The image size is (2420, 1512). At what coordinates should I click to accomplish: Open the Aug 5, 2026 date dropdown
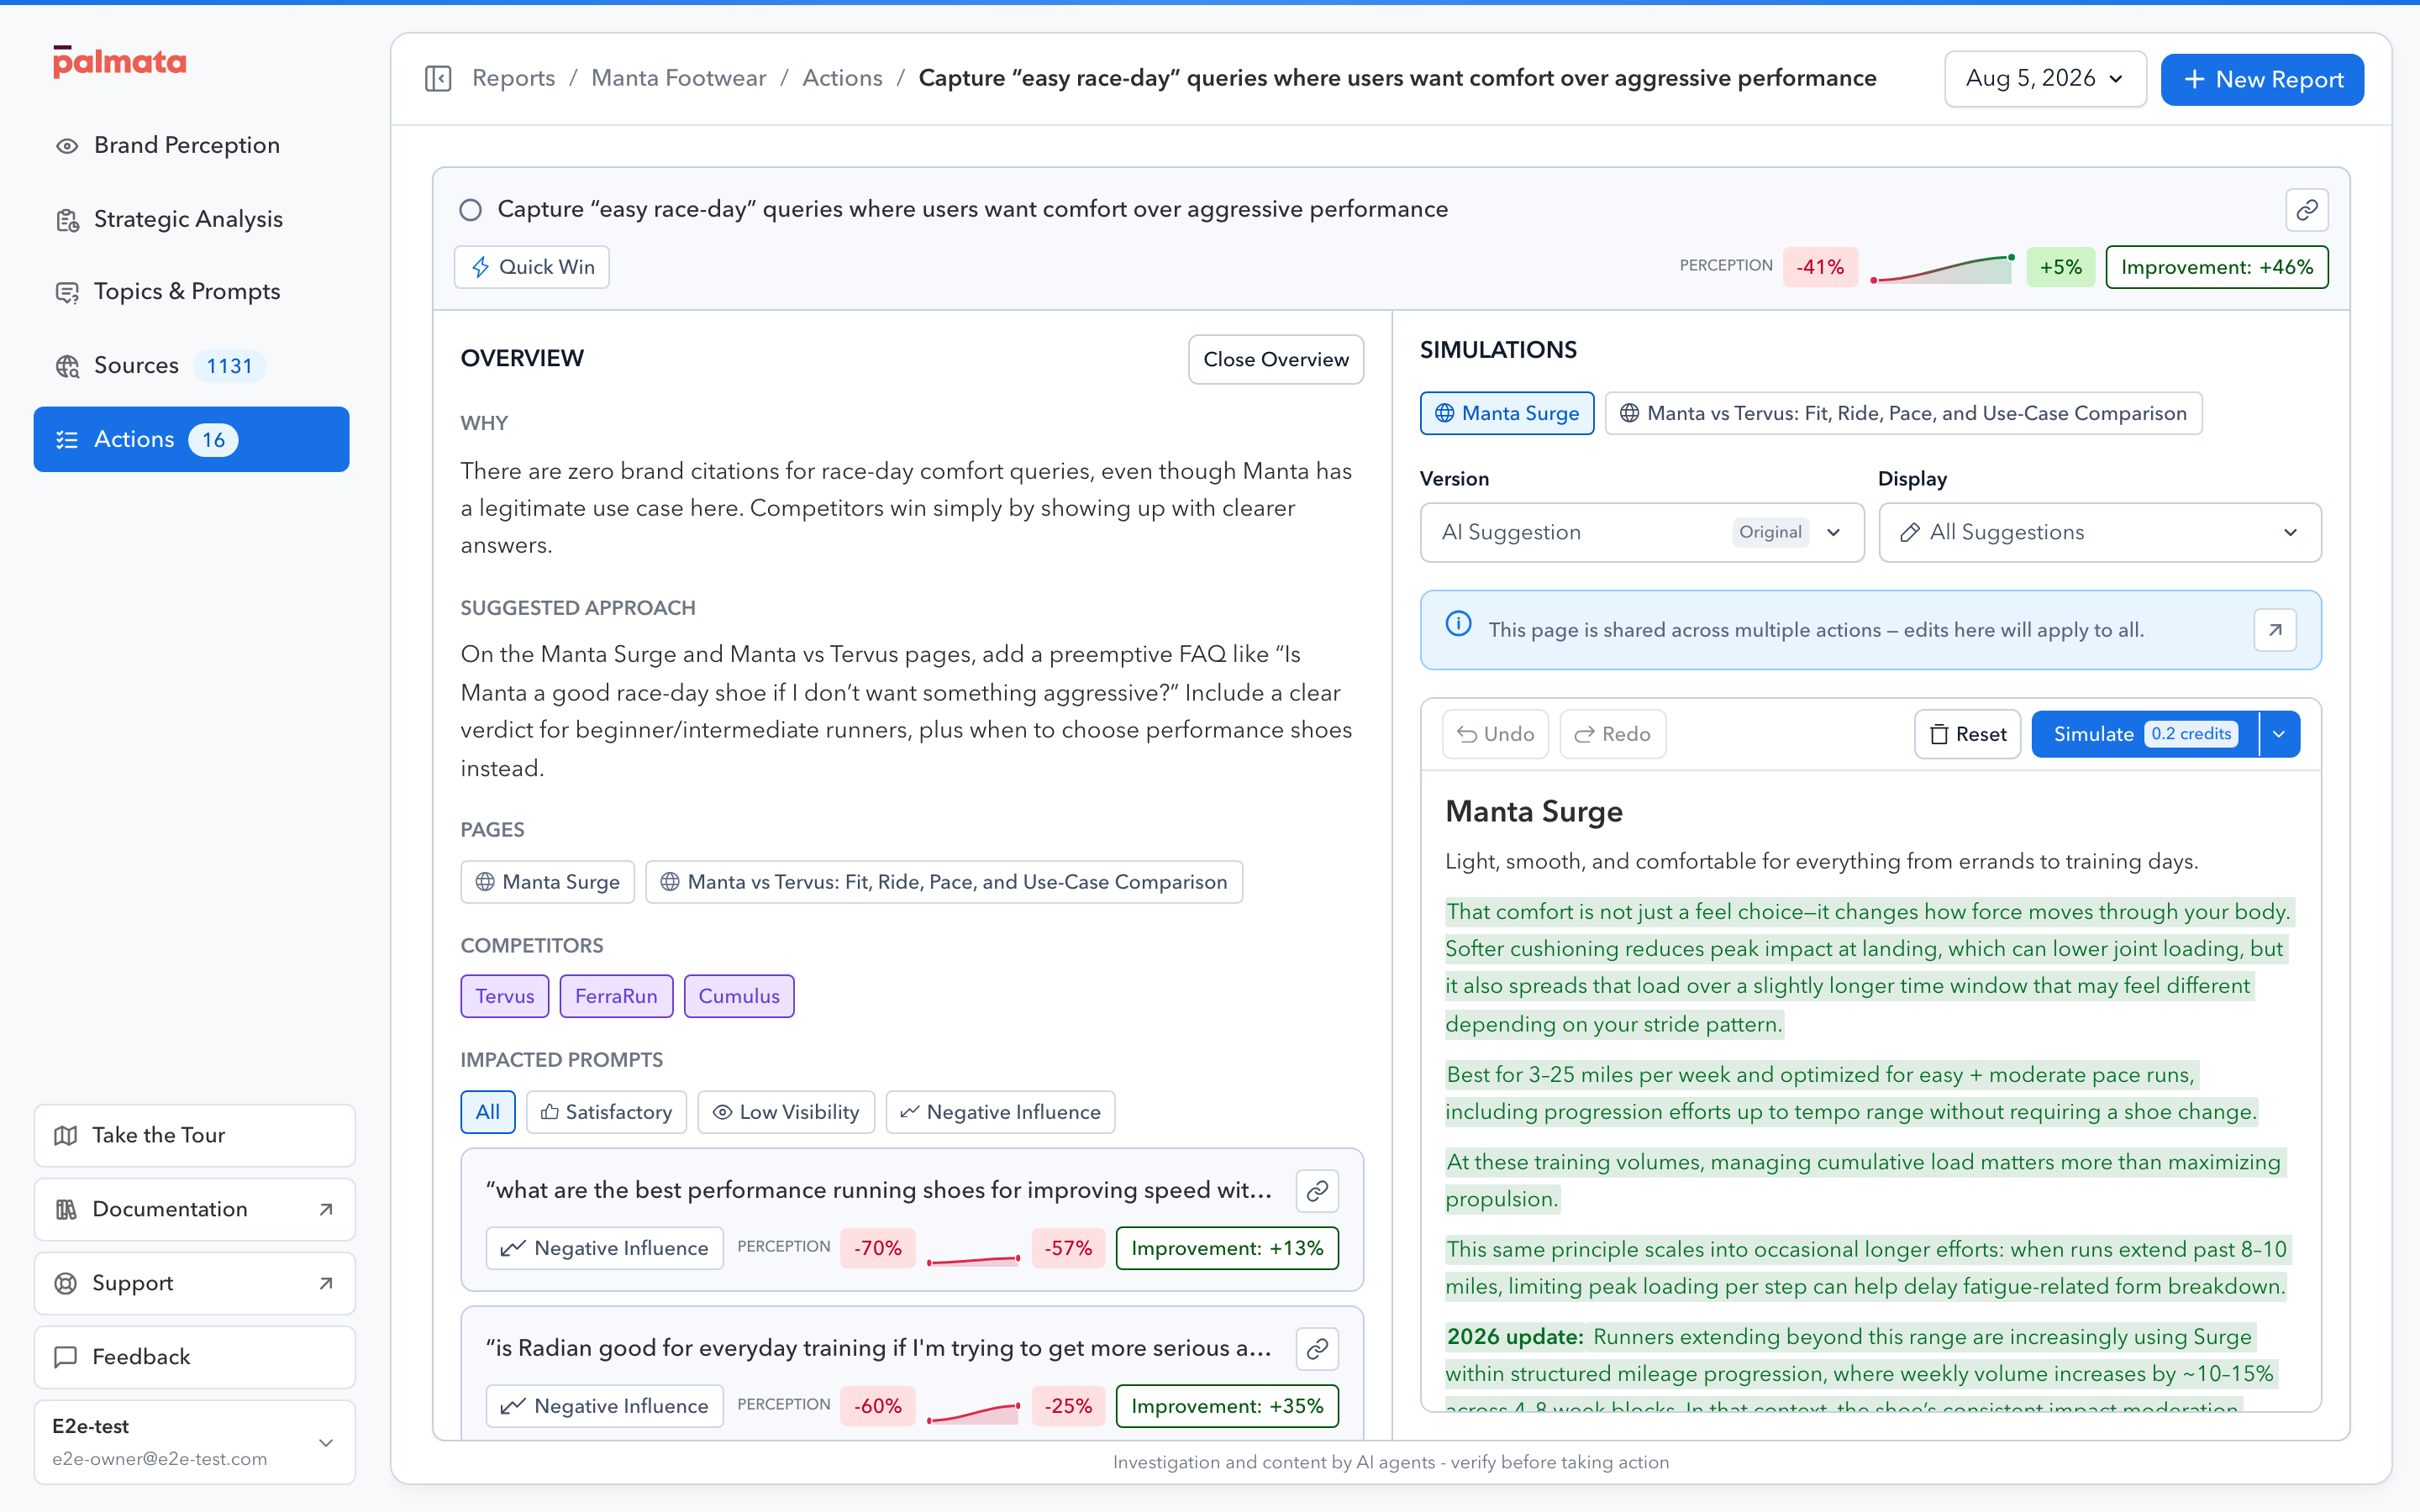pos(2044,79)
